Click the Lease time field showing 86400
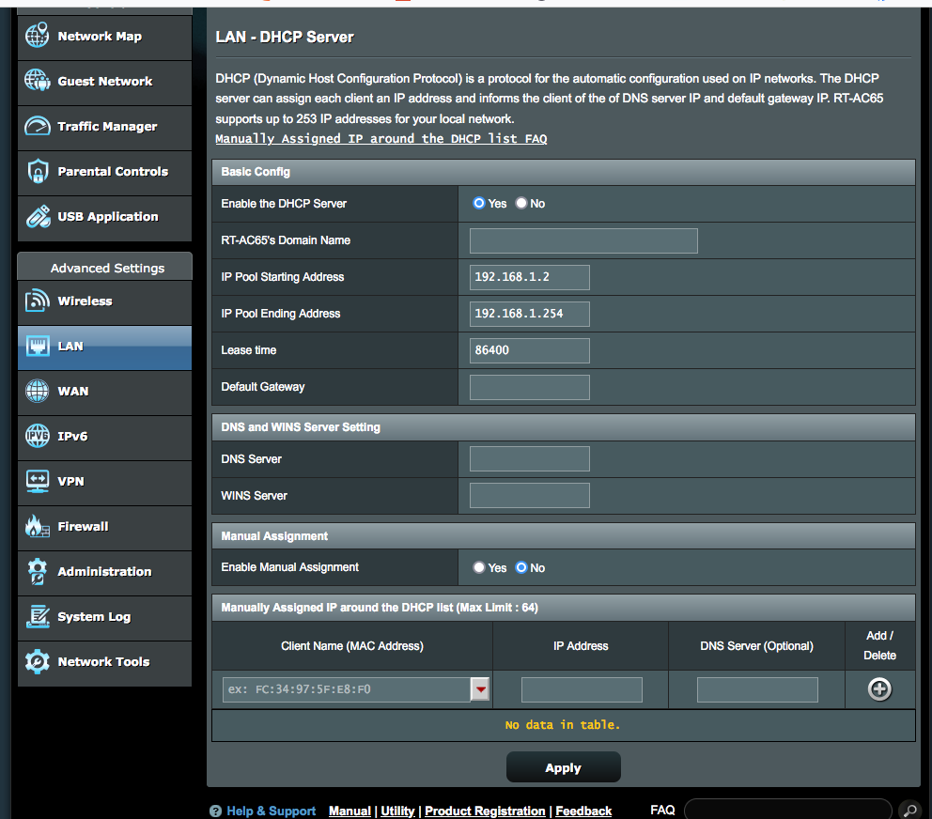The image size is (932, 819). [x=529, y=350]
